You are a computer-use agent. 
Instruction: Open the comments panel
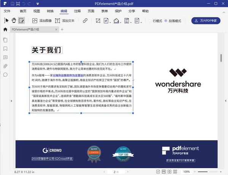pos(5,57)
